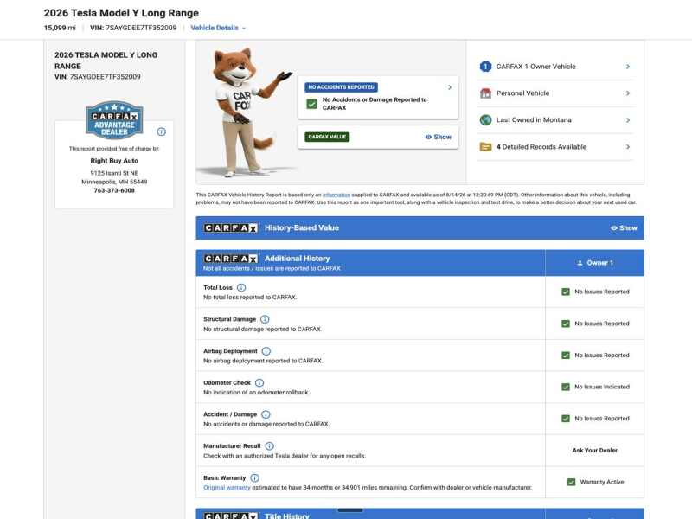Click the Personal Vehicle garage icon
This screenshot has height=519, width=692.
[x=485, y=93]
